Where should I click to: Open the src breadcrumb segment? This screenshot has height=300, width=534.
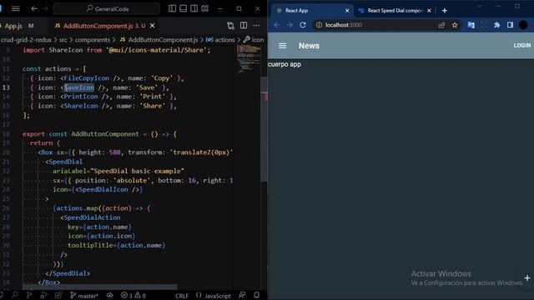point(63,40)
